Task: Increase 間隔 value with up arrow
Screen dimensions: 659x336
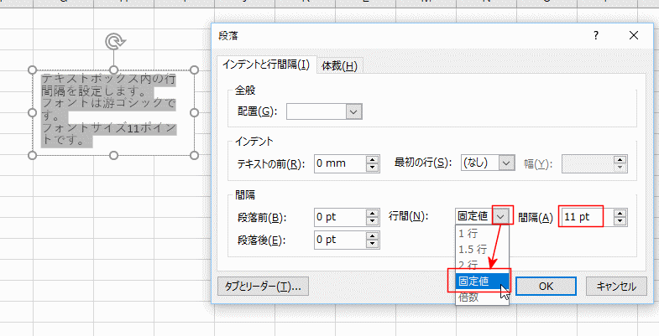Action: coord(620,213)
